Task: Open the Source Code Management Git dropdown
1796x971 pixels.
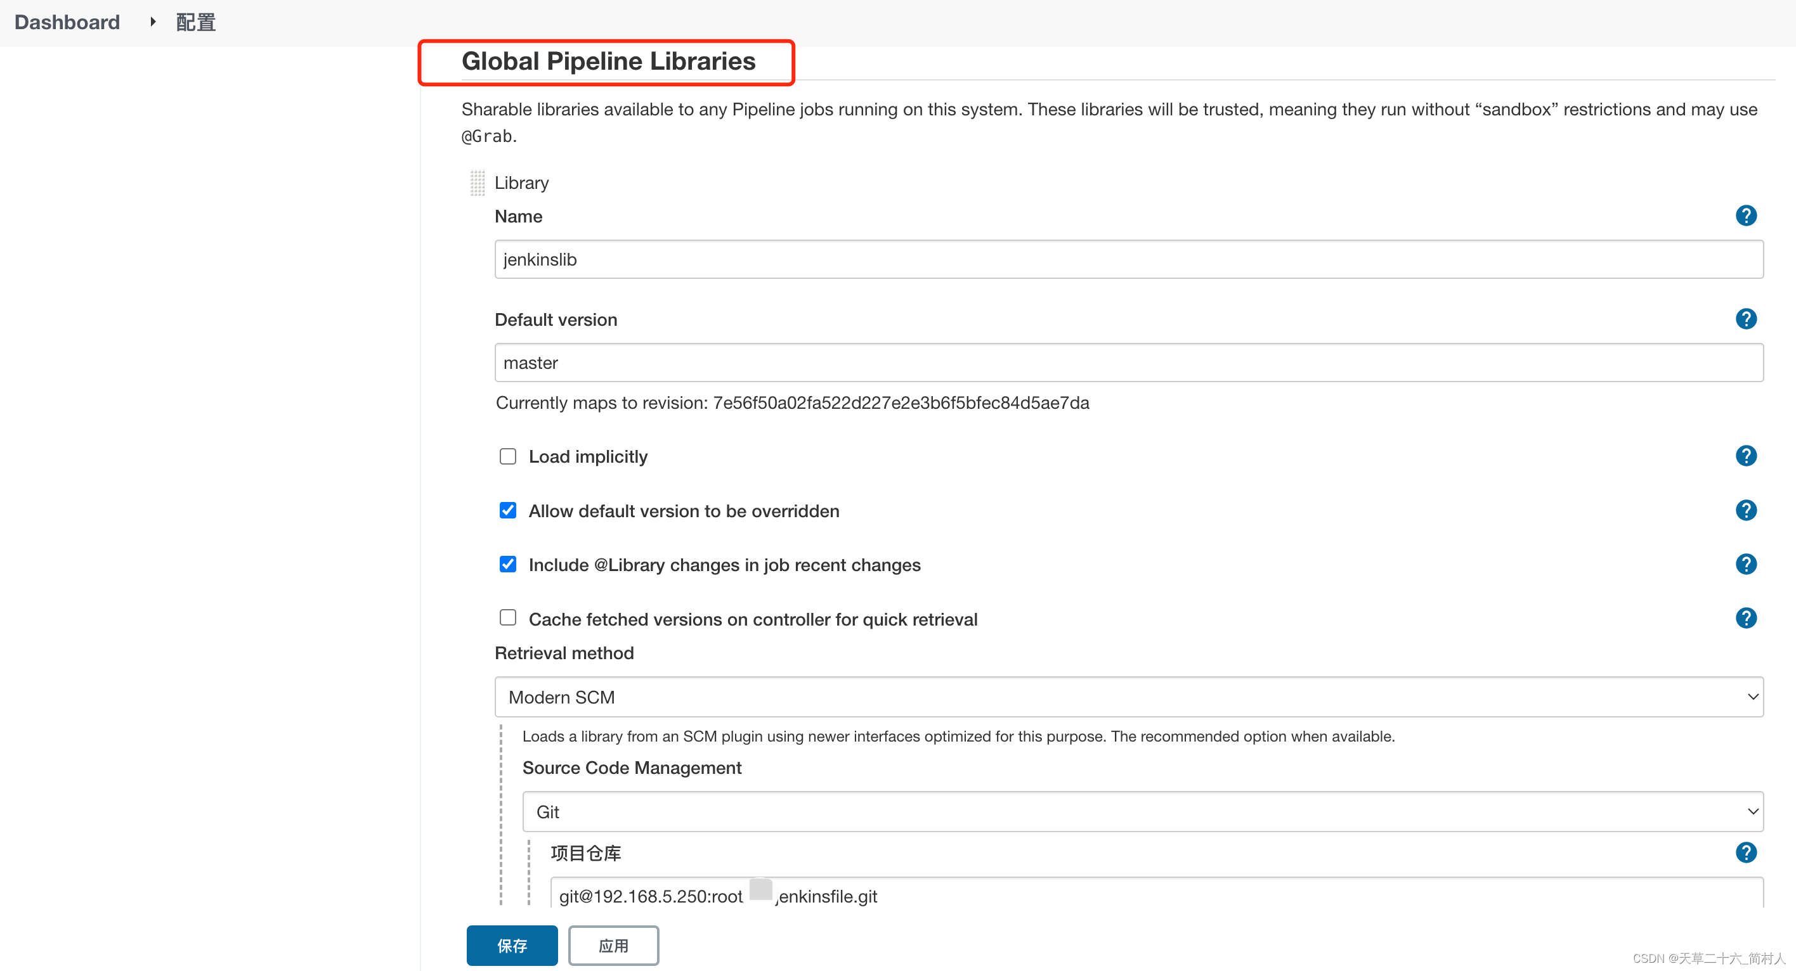Action: pyautogui.click(x=1143, y=811)
